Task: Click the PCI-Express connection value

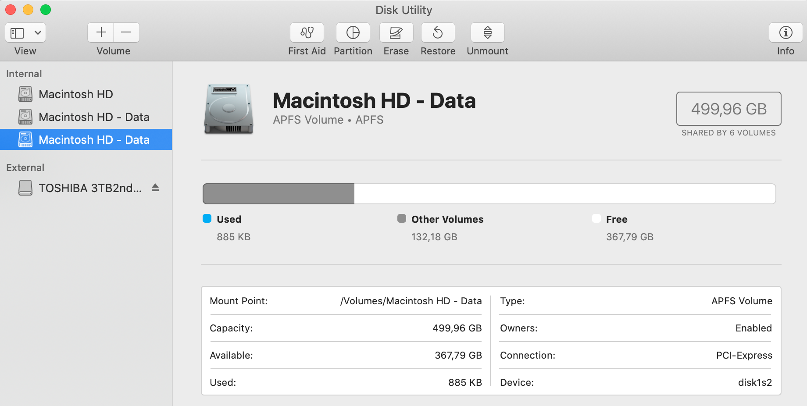Action: pos(744,355)
